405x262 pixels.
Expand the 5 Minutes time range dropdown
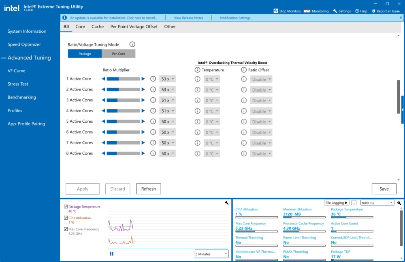click(211, 254)
